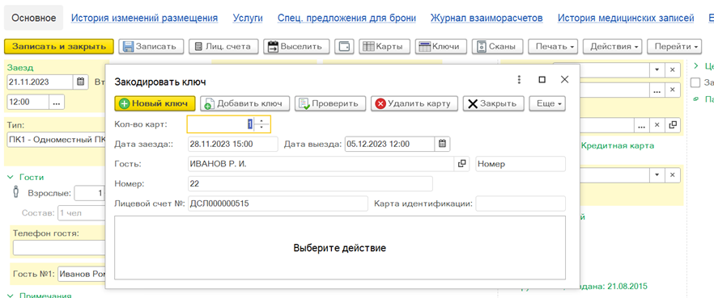Open Сканы scans button
This screenshot has width=714, height=298.
pyautogui.click(x=496, y=46)
